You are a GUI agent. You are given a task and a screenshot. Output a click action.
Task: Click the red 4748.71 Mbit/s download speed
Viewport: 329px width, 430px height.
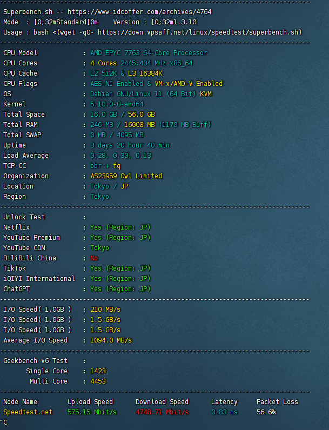[x=162, y=412]
